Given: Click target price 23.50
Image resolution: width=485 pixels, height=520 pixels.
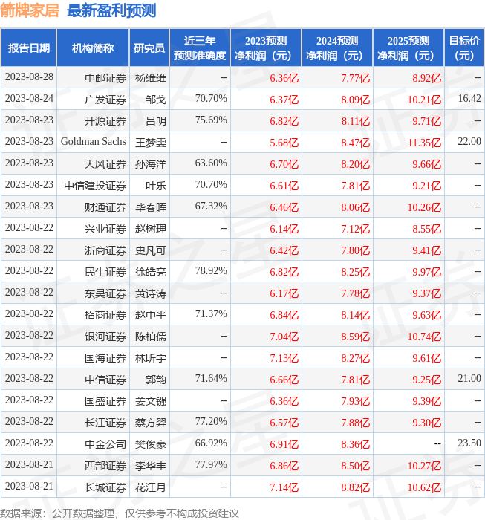Looking at the screenshot, I should point(469,443).
